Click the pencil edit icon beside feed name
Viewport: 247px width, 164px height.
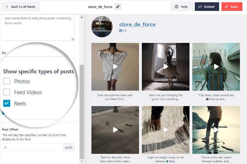118,6
